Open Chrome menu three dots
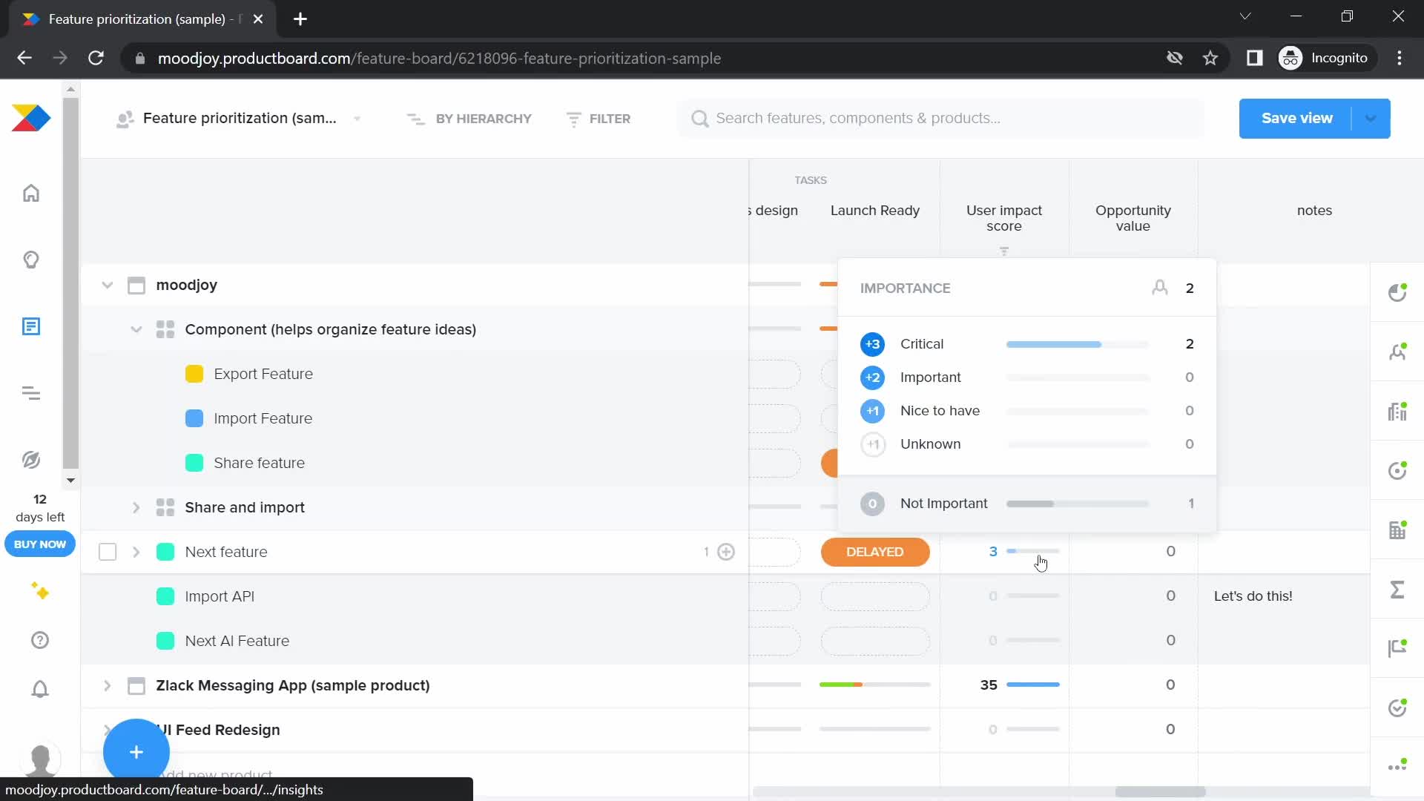Screen dimensions: 1424x801 [x=1400, y=58]
